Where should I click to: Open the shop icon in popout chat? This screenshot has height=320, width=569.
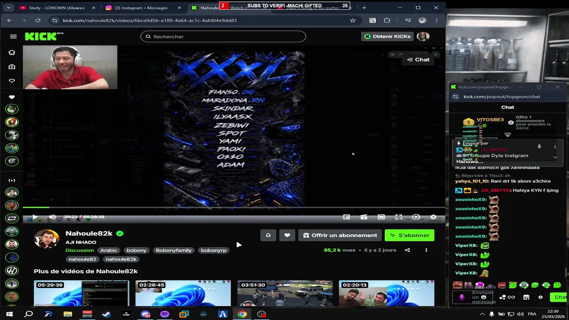coord(526,297)
